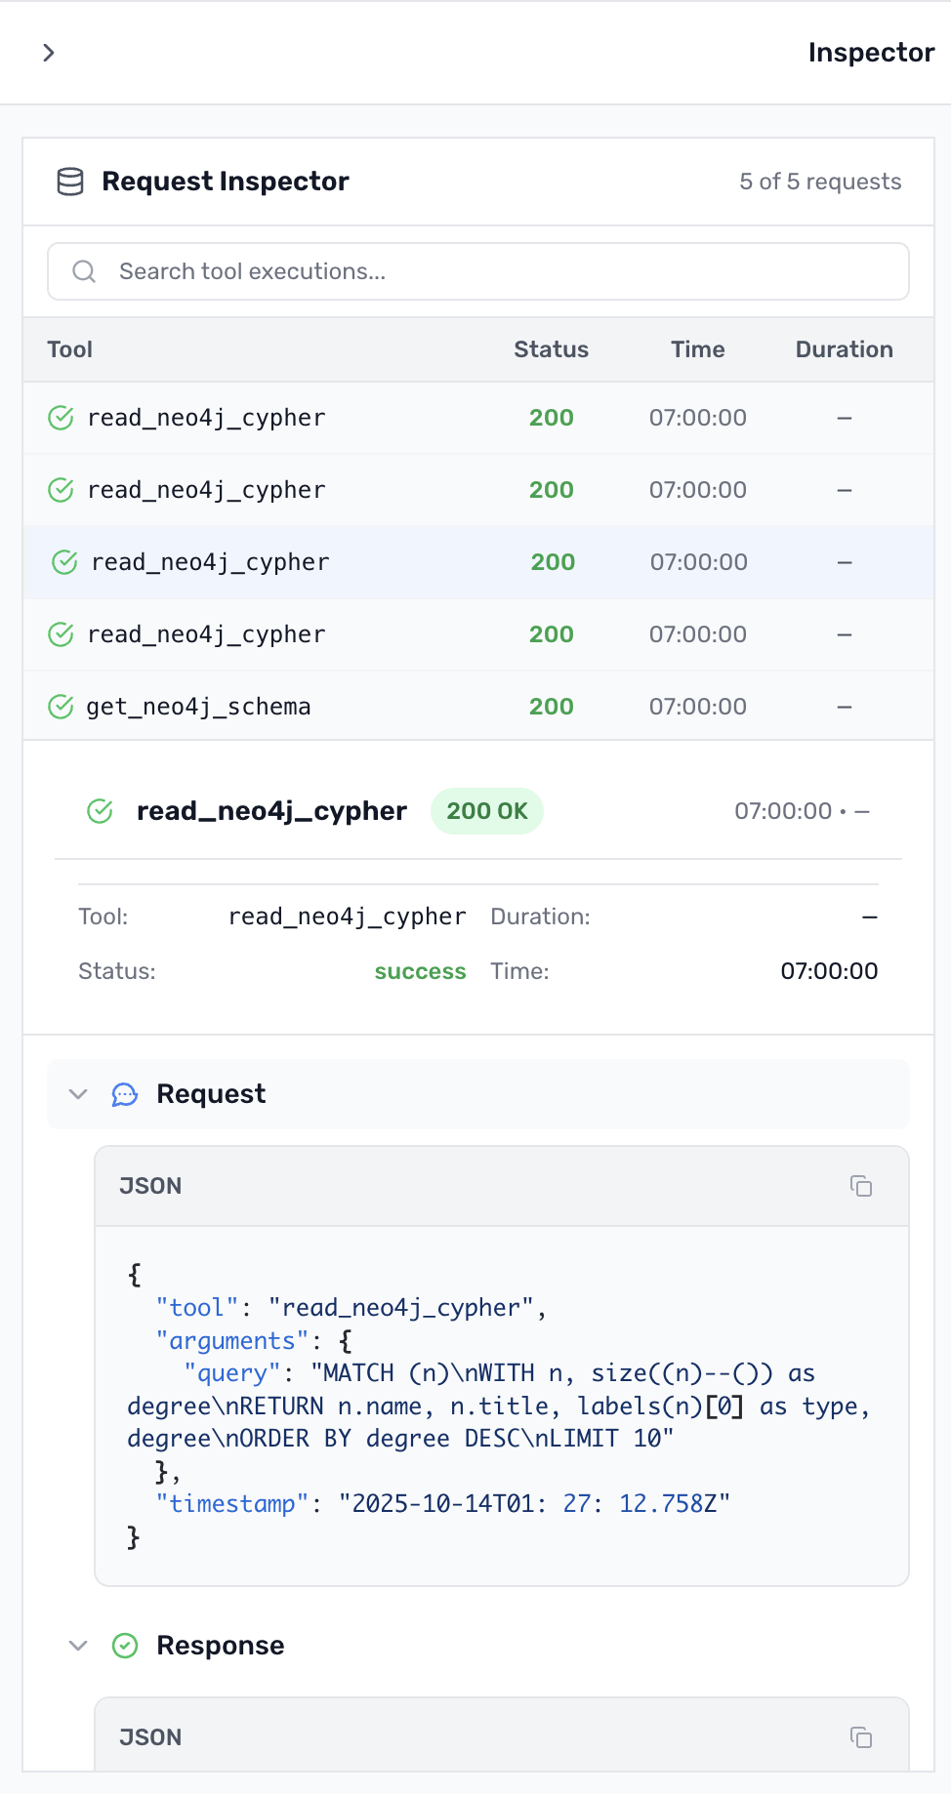Click the 200 OK status badge
Viewport: 951px width, 1794px height.
(487, 811)
